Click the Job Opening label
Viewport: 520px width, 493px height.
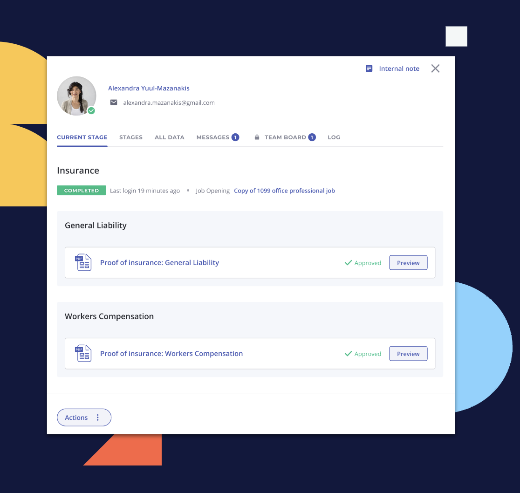tap(212, 191)
